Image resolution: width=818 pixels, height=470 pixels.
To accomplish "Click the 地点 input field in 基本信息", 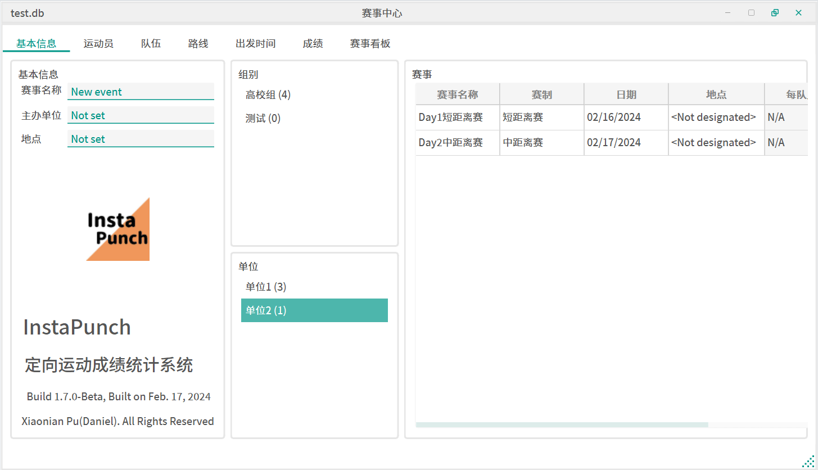I will (141, 139).
